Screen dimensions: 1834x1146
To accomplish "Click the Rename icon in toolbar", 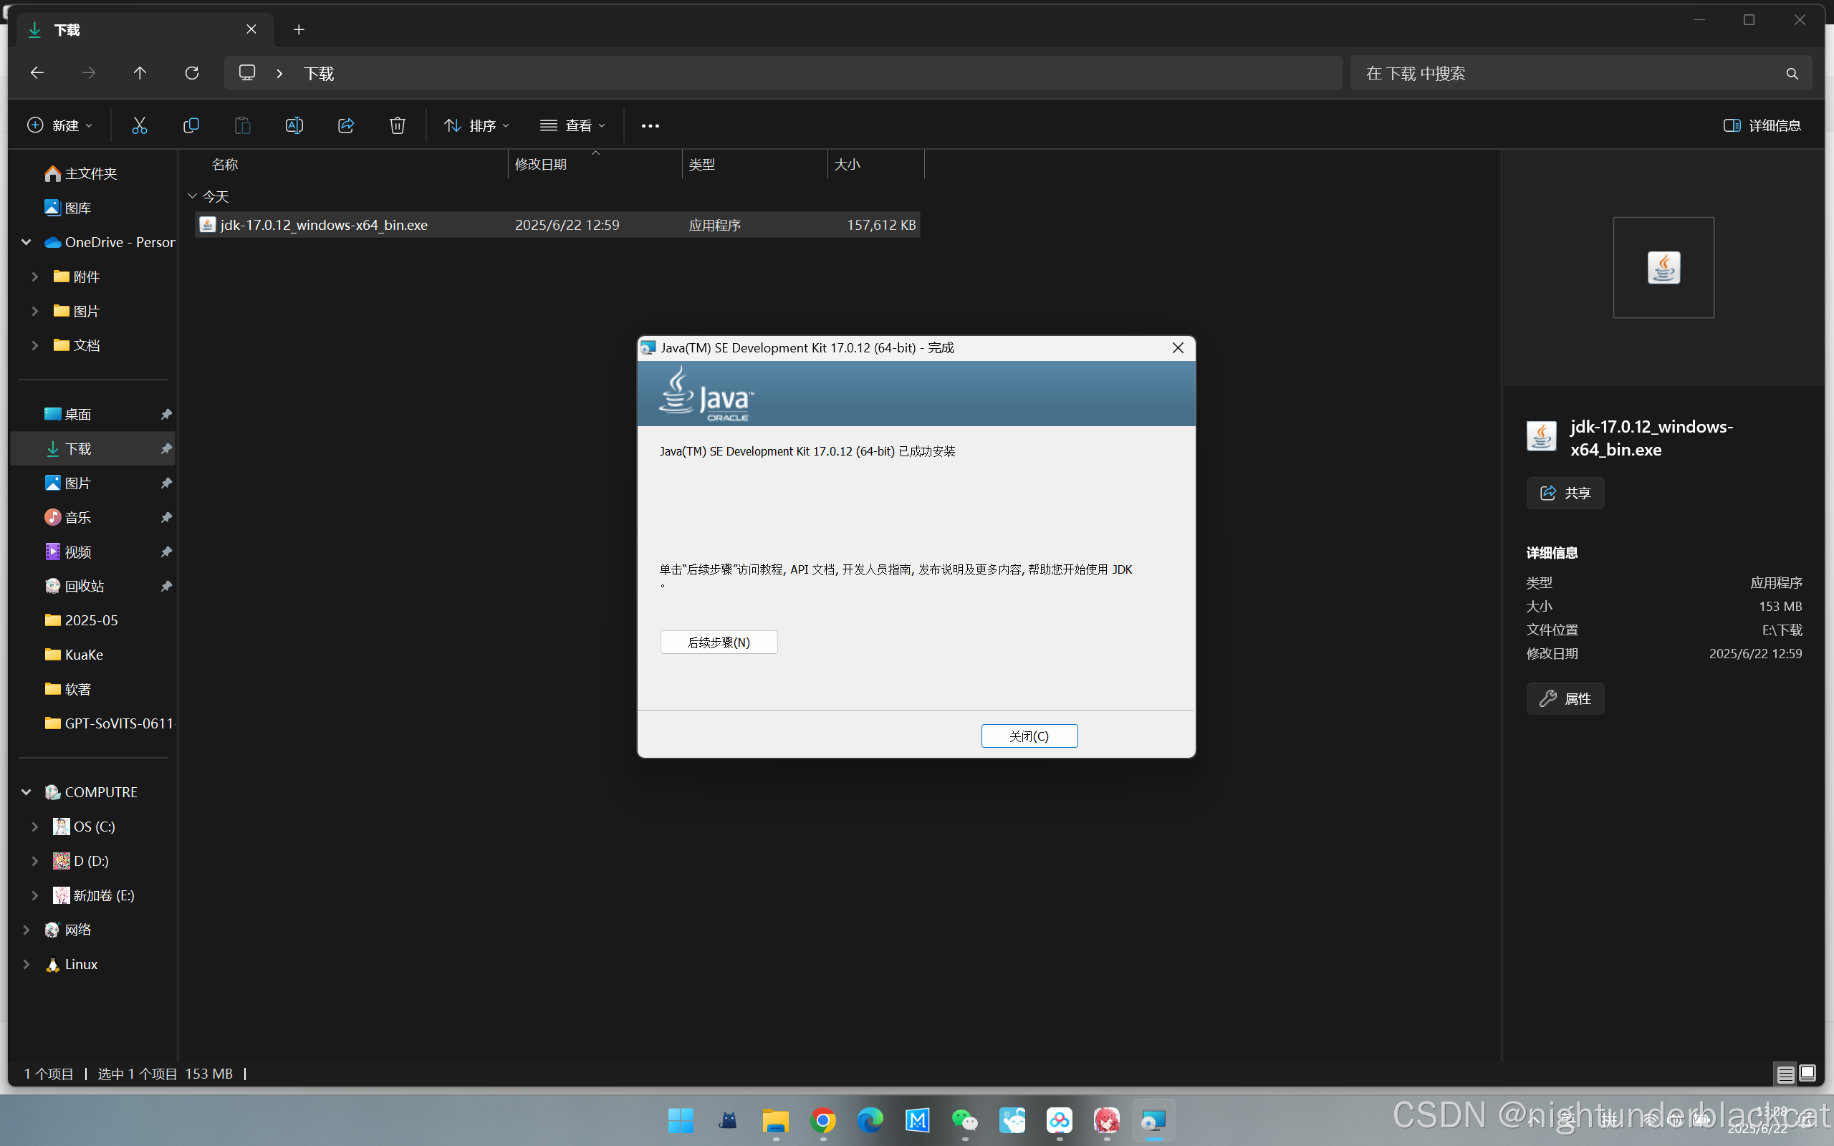I will pyautogui.click(x=294, y=125).
